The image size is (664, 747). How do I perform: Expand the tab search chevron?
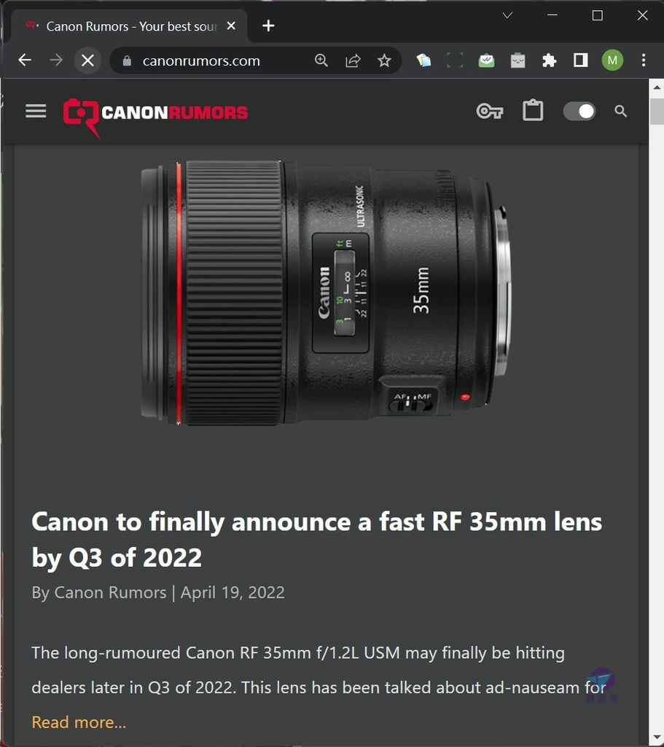(x=507, y=15)
